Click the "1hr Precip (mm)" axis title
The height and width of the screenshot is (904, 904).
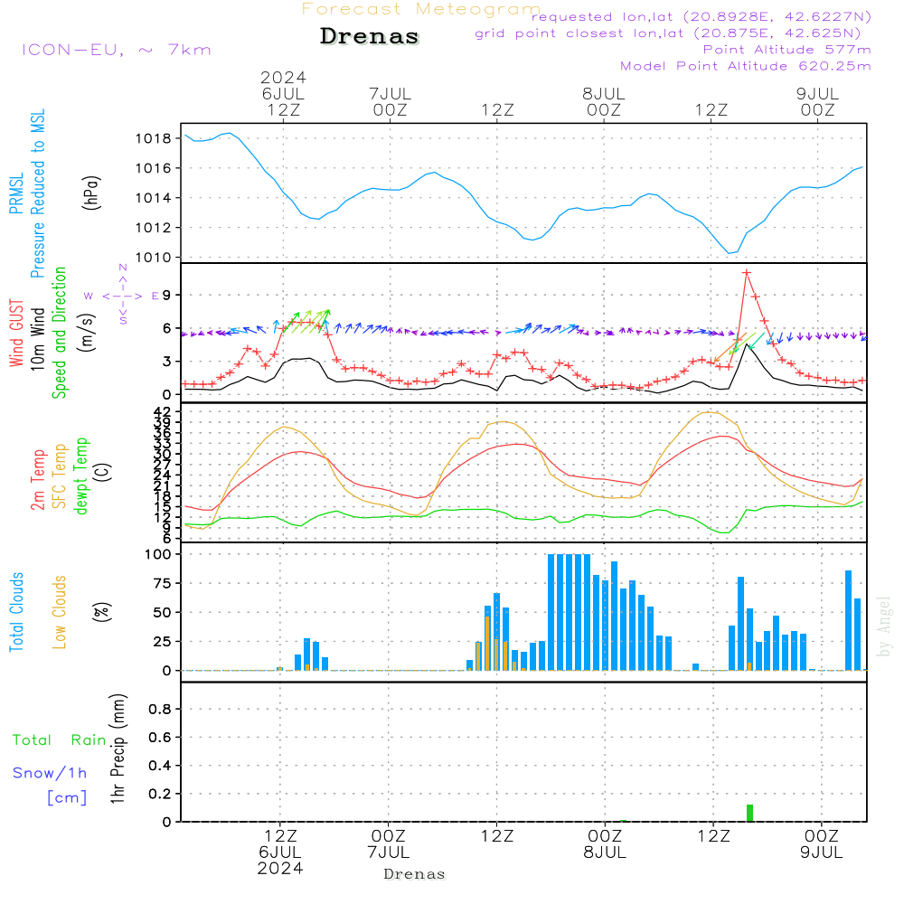pos(117,749)
